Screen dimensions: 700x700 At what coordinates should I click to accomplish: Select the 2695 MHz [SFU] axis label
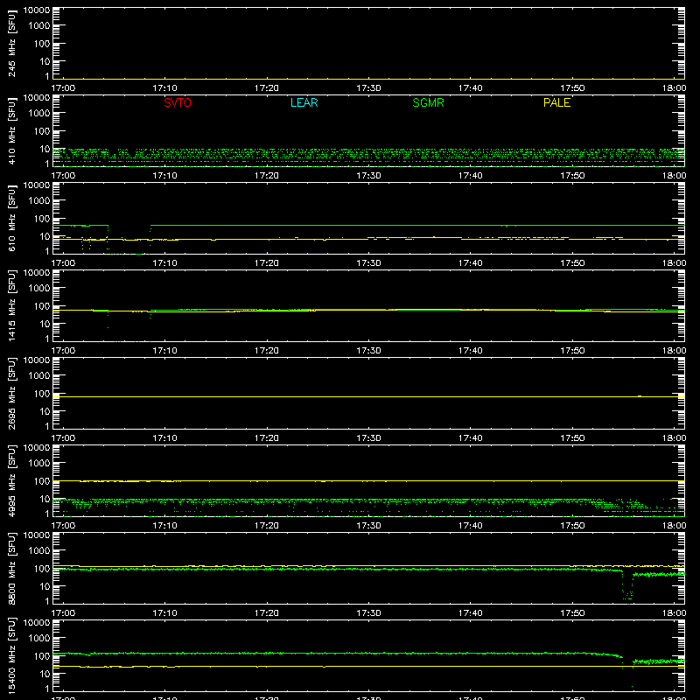coord(11,394)
